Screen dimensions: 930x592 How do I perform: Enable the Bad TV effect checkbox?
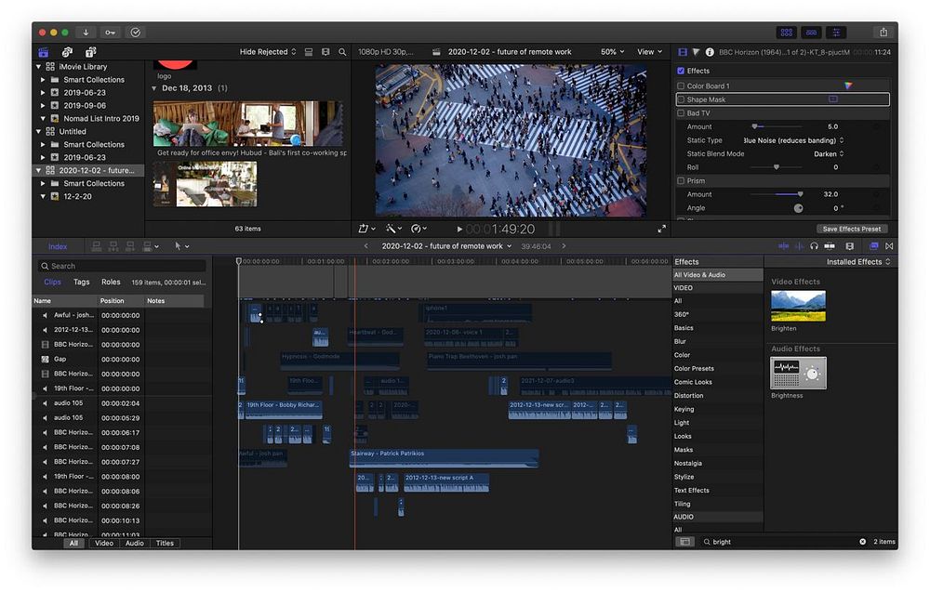click(681, 113)
